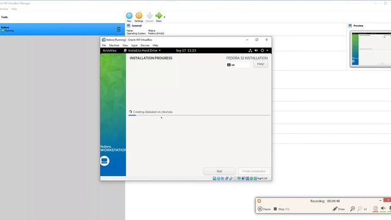
Task: Click the installation progress bar
Action: 199,116
